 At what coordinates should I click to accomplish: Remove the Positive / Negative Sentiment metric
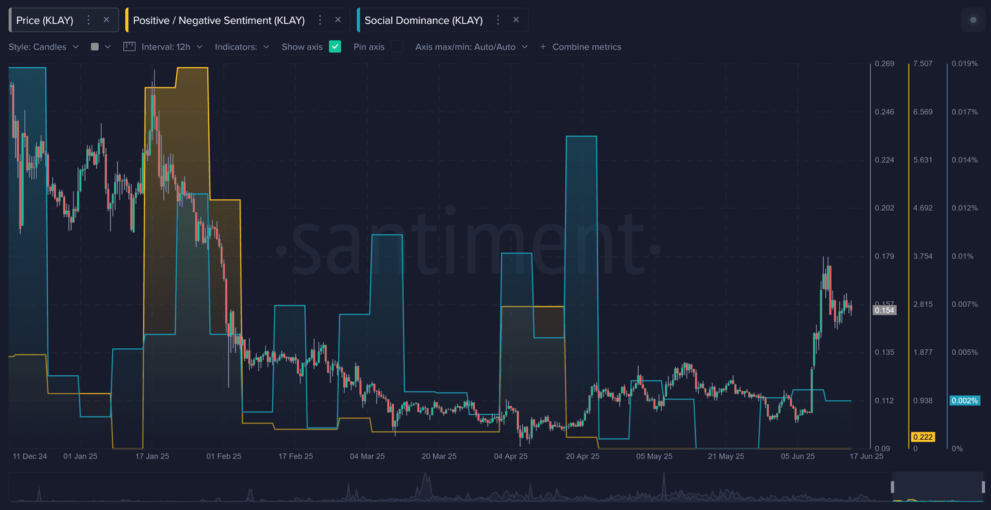[x=338, y=20]
